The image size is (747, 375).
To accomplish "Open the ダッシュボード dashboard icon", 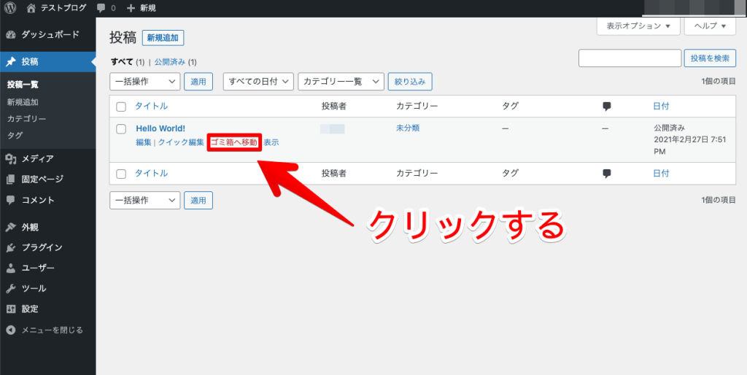I will 10,35.
